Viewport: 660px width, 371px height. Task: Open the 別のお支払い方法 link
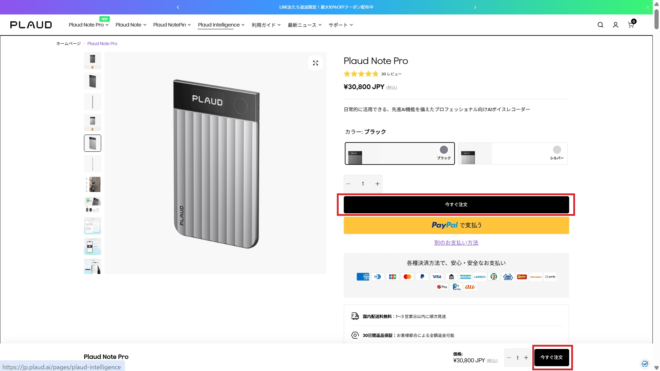coord(456,243)
